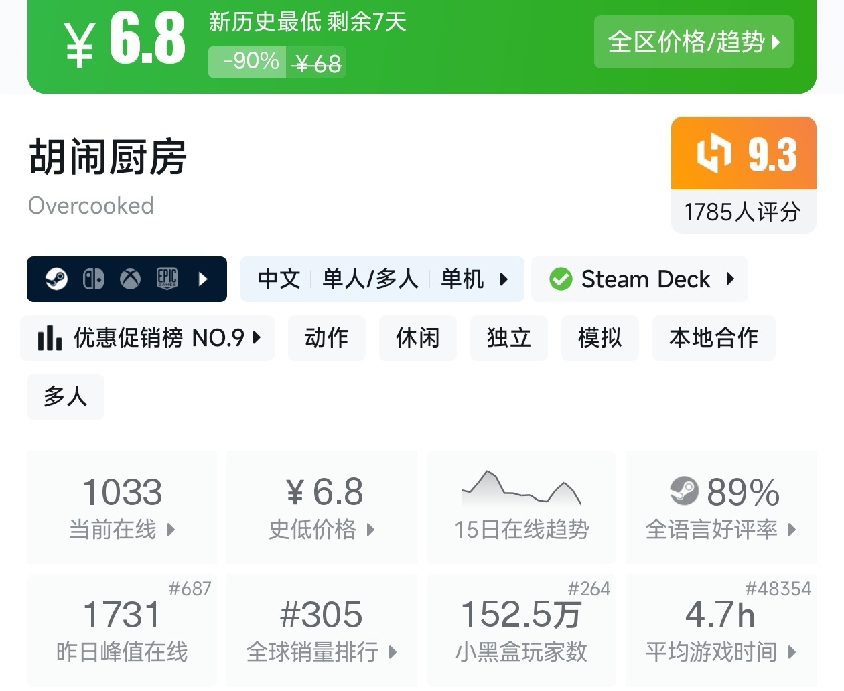Open the 史低价格 ¥6.8 details
844x691 pixels.
click(x=322, y=507)
